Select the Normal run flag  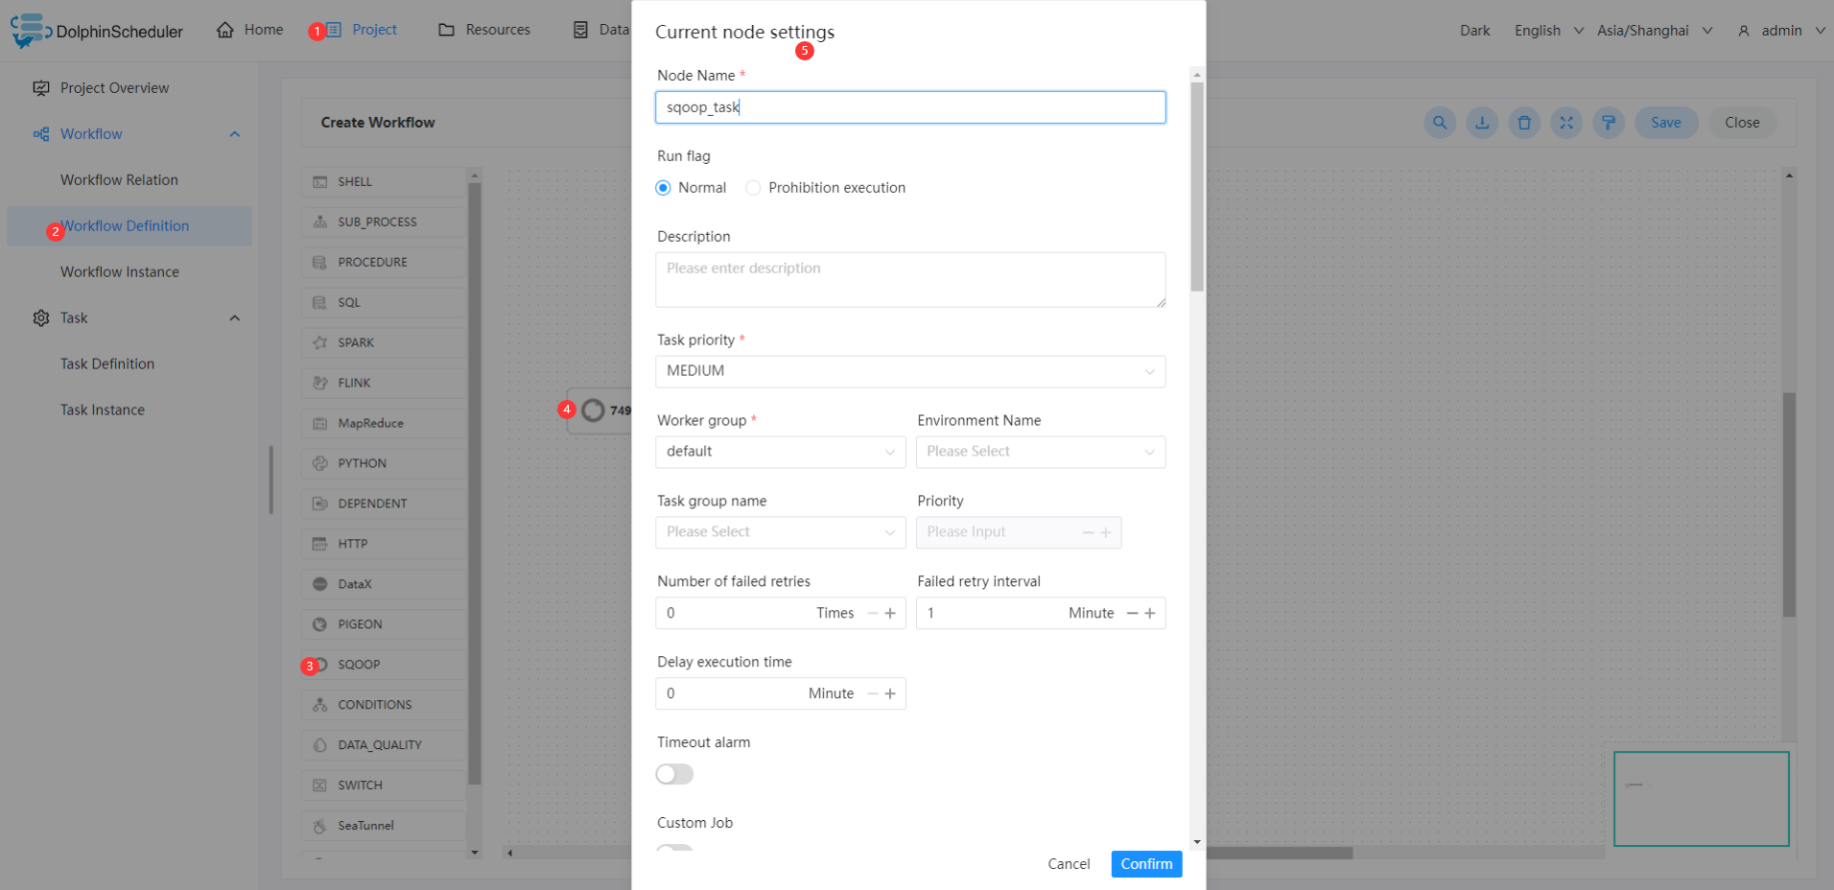pos(663,188)
